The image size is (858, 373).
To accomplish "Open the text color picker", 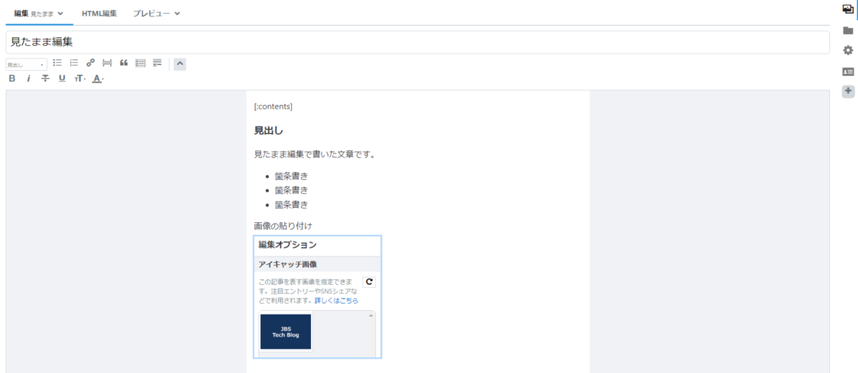I will coord(99,79).
